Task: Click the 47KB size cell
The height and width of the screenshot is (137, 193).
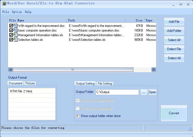Action: pyautogui.click(x=139, y=26)
